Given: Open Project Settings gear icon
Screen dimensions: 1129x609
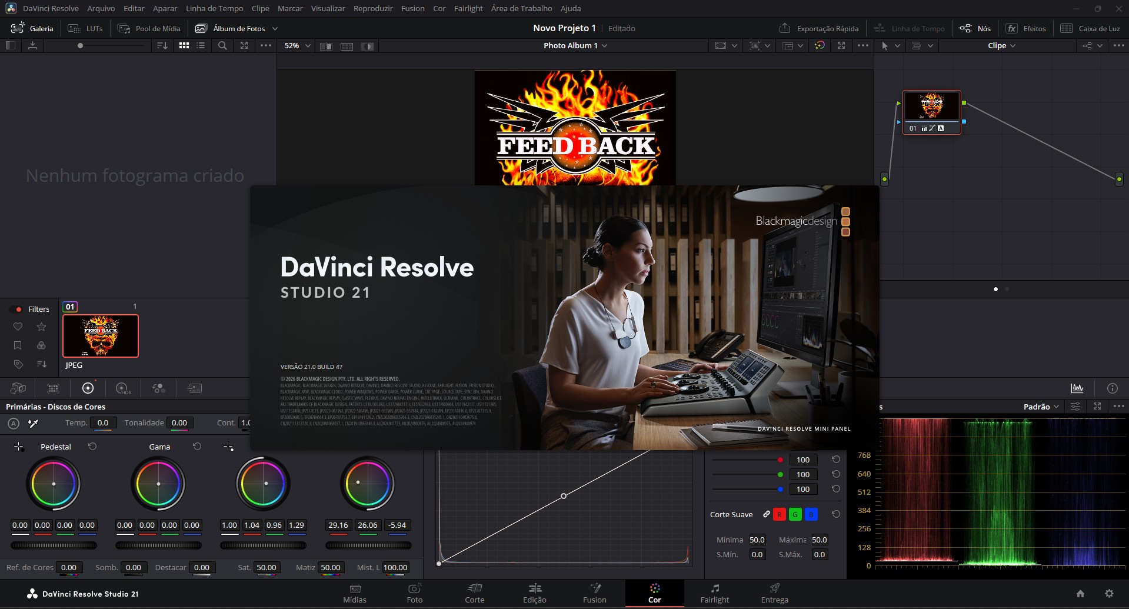Looking at the screenshot, I should coord(1109,594).
